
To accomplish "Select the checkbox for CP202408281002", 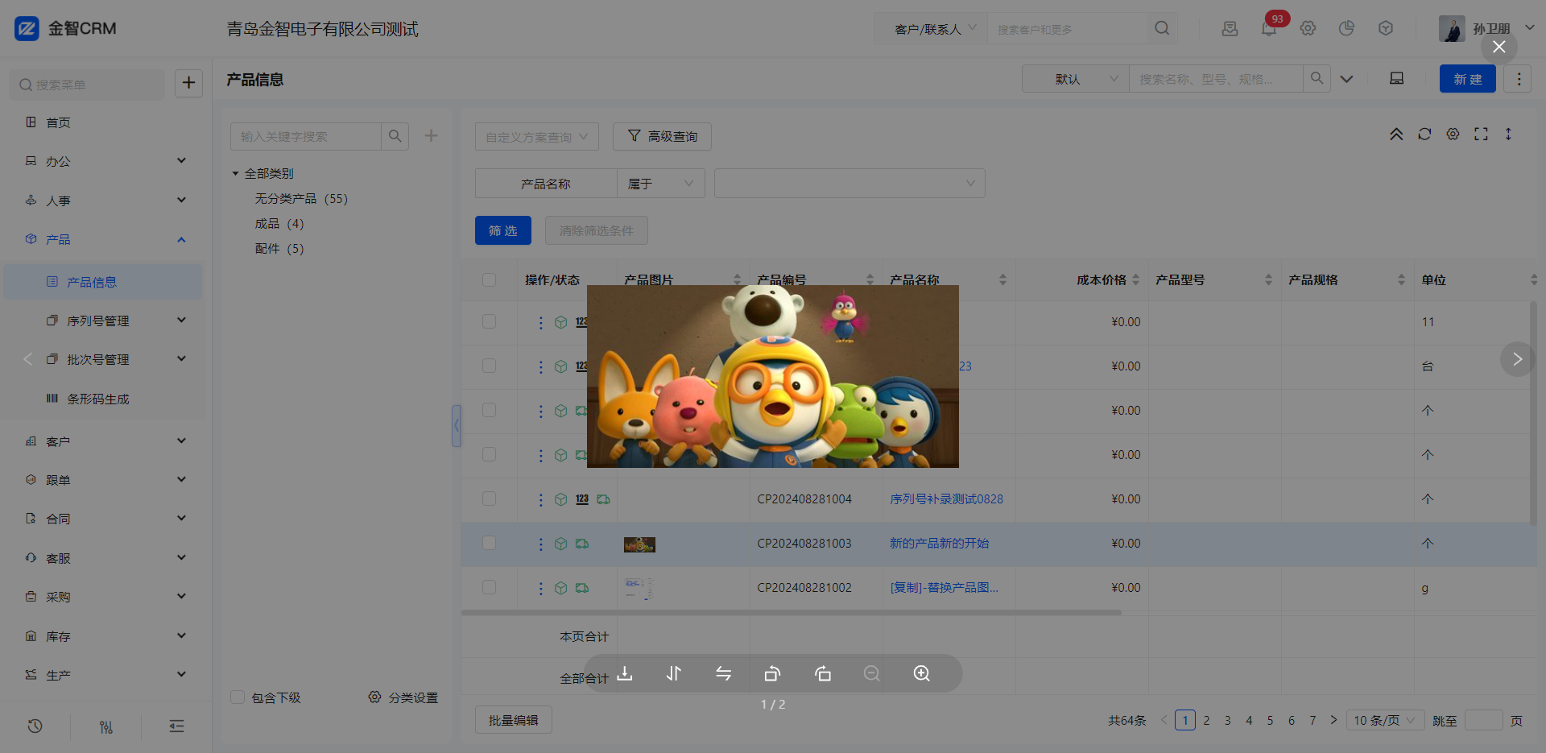I will 489,587.
